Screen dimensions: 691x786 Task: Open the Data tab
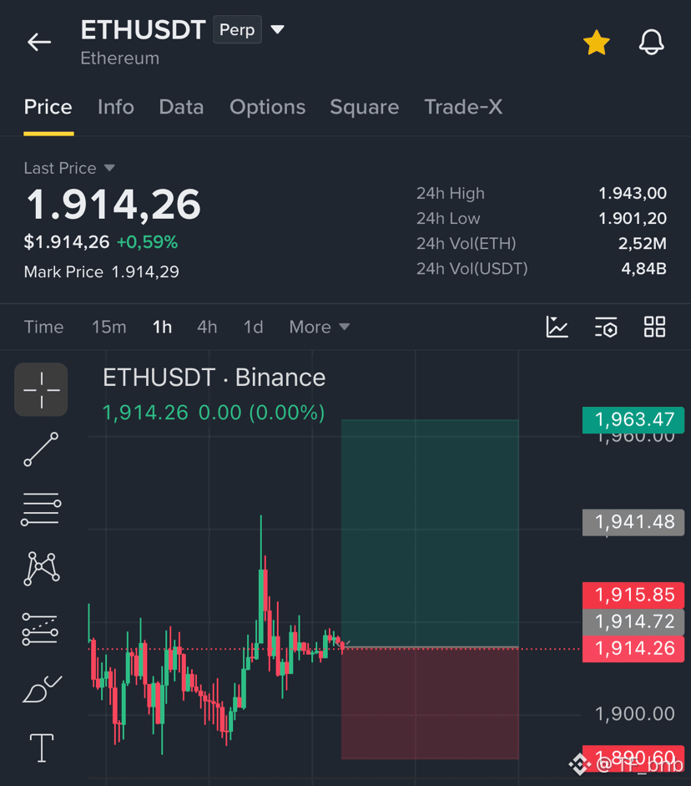[181, 107]
